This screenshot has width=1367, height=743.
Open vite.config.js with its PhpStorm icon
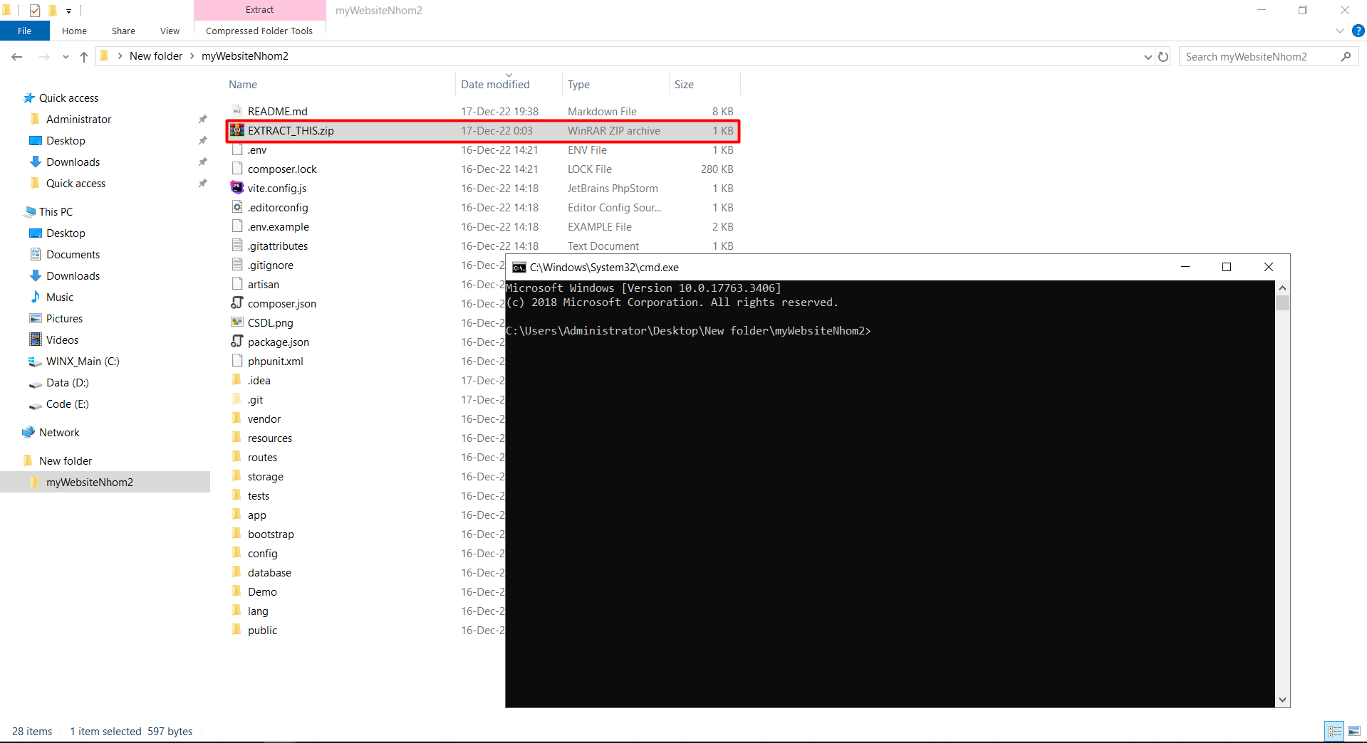[x=237, y=188]
